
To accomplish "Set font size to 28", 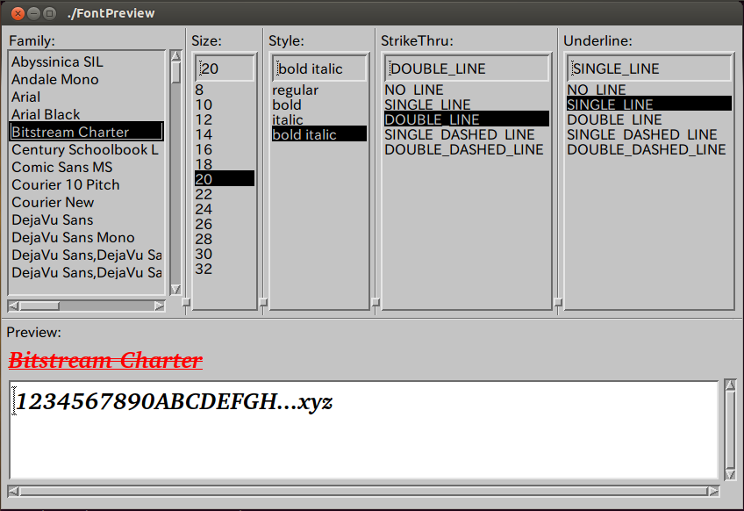I will [225, 239].
